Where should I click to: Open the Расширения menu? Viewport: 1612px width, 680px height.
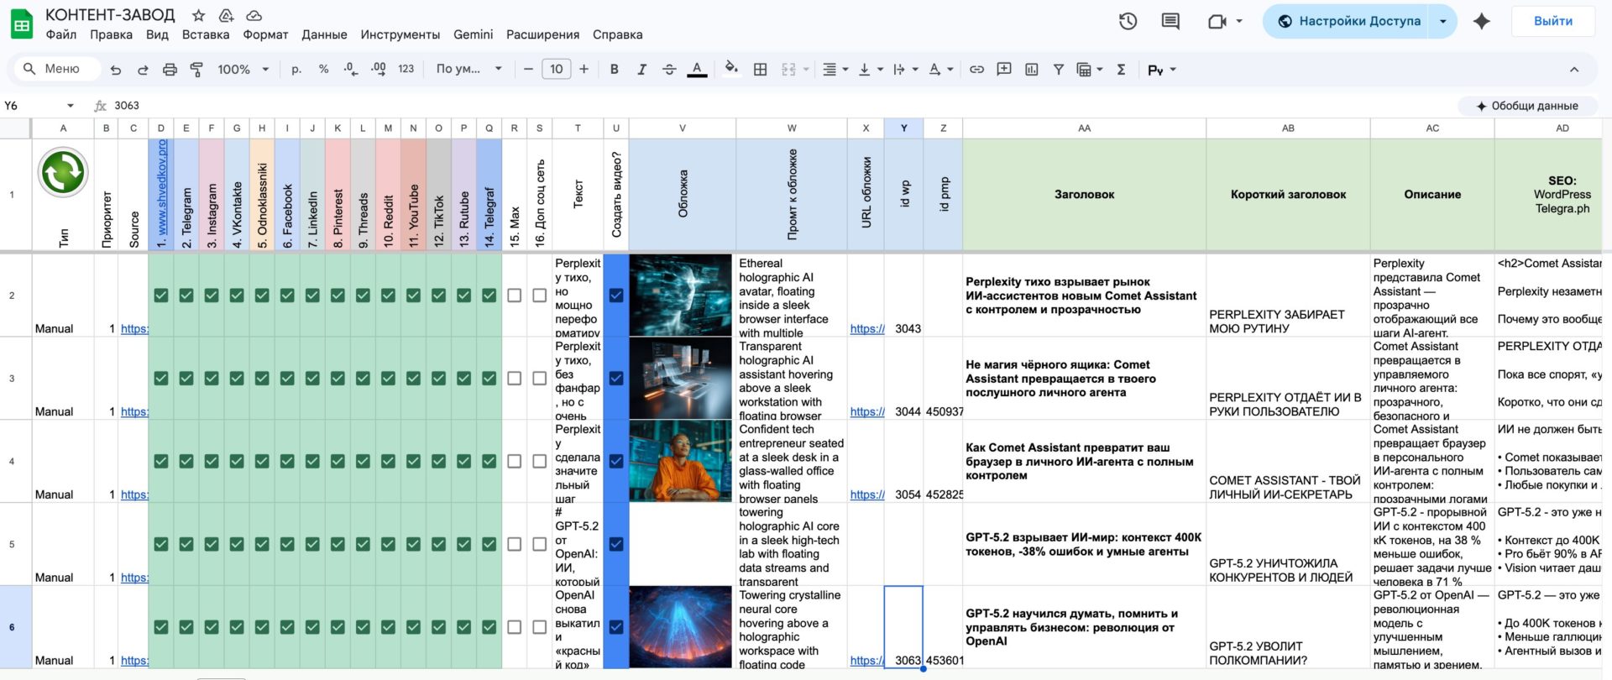coord(542,34)
